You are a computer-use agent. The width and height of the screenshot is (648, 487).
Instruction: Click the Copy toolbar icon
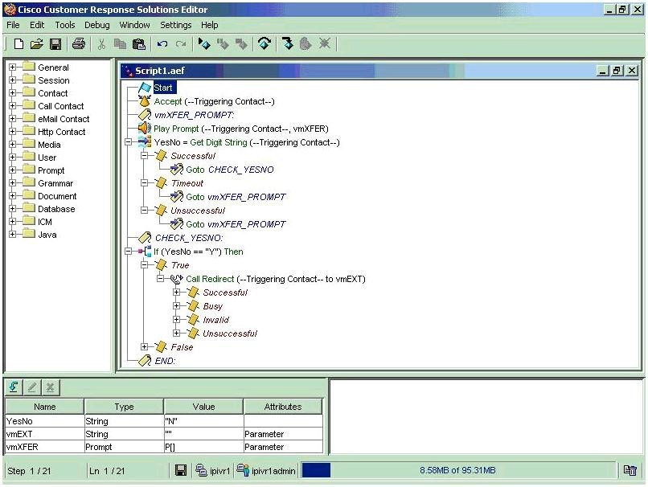120,43
